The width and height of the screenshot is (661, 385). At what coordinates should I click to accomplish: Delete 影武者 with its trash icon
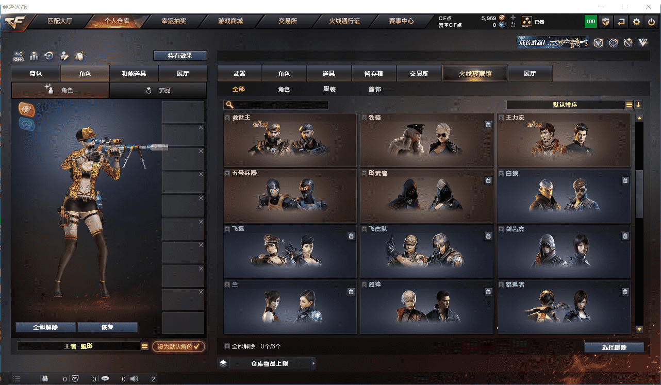(488, 180)
